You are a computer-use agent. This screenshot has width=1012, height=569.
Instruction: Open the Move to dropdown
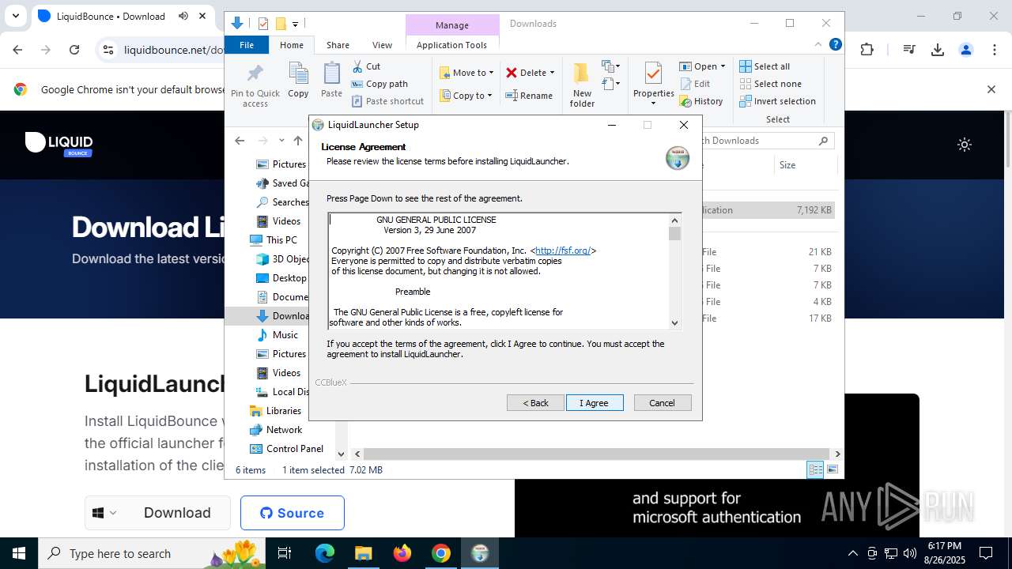tap(466, 73)
